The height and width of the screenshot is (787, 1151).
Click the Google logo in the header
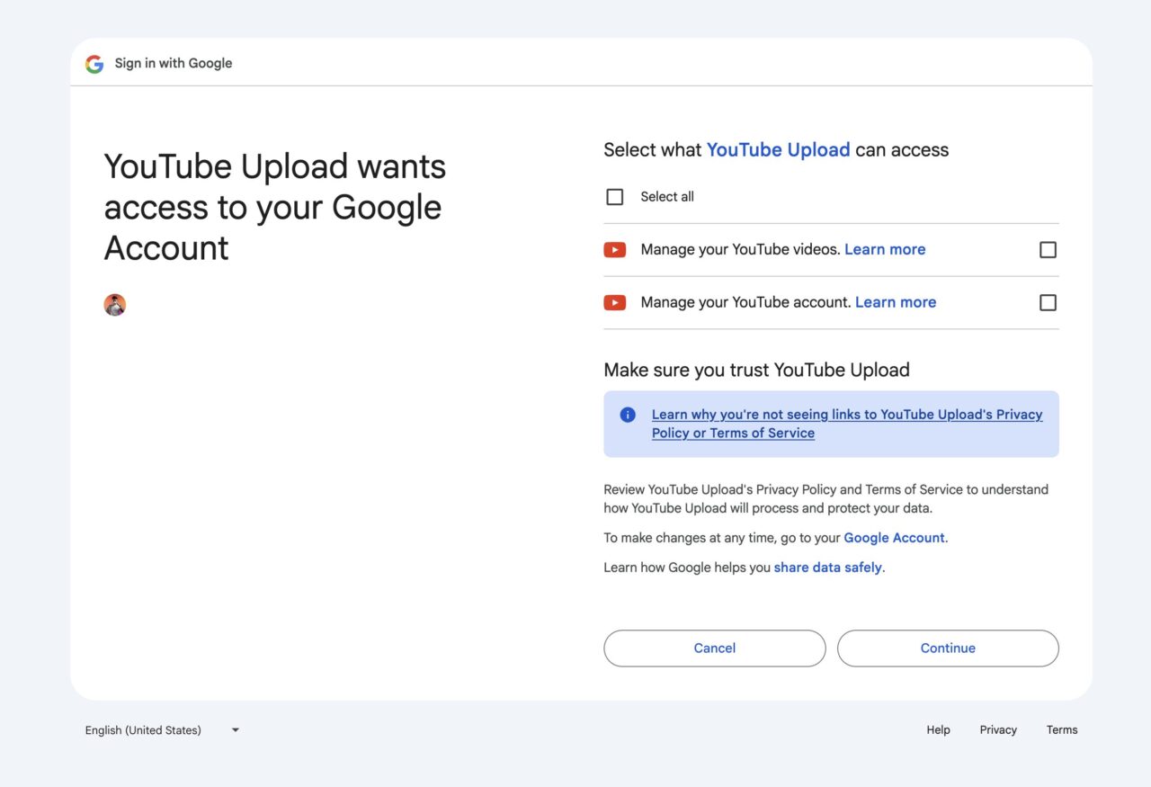pos(94,63)
